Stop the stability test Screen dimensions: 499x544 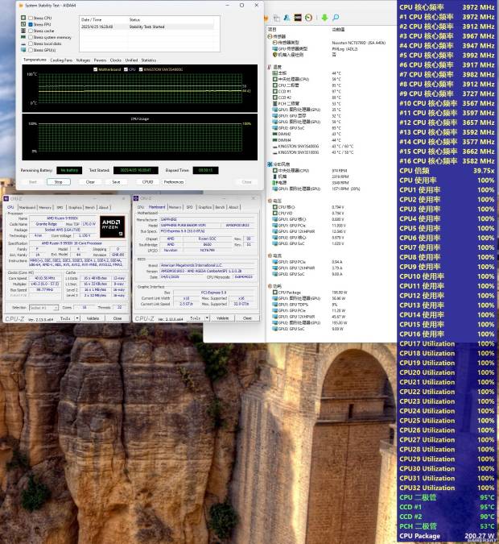point(58,182)
